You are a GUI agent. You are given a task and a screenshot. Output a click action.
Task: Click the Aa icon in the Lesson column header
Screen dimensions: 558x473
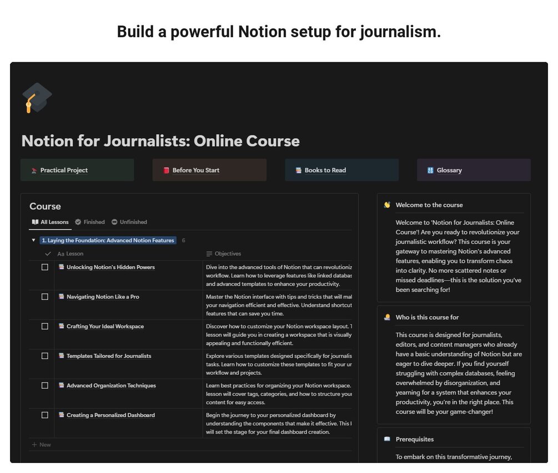61,254
